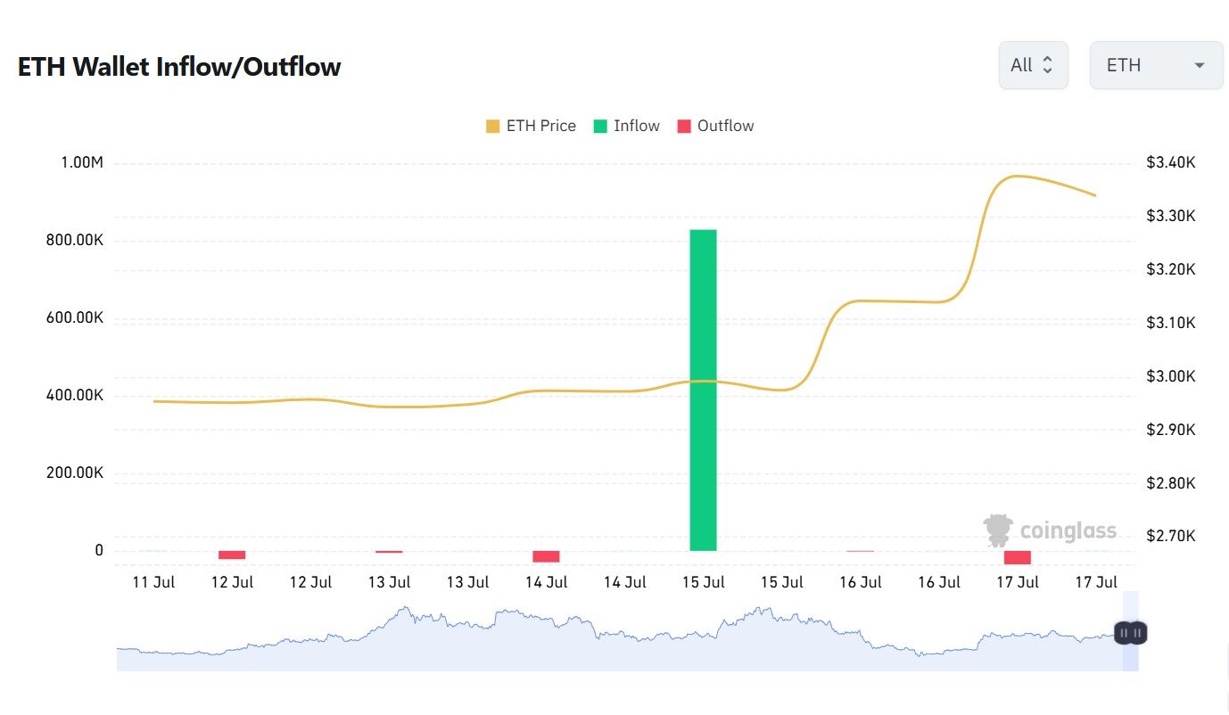Click the $3.40K right axis label
This screenshot has width=1229, height=715.
1170,162
